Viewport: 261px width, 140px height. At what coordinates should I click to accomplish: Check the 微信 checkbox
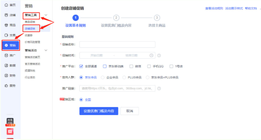(x=131, y=66)
